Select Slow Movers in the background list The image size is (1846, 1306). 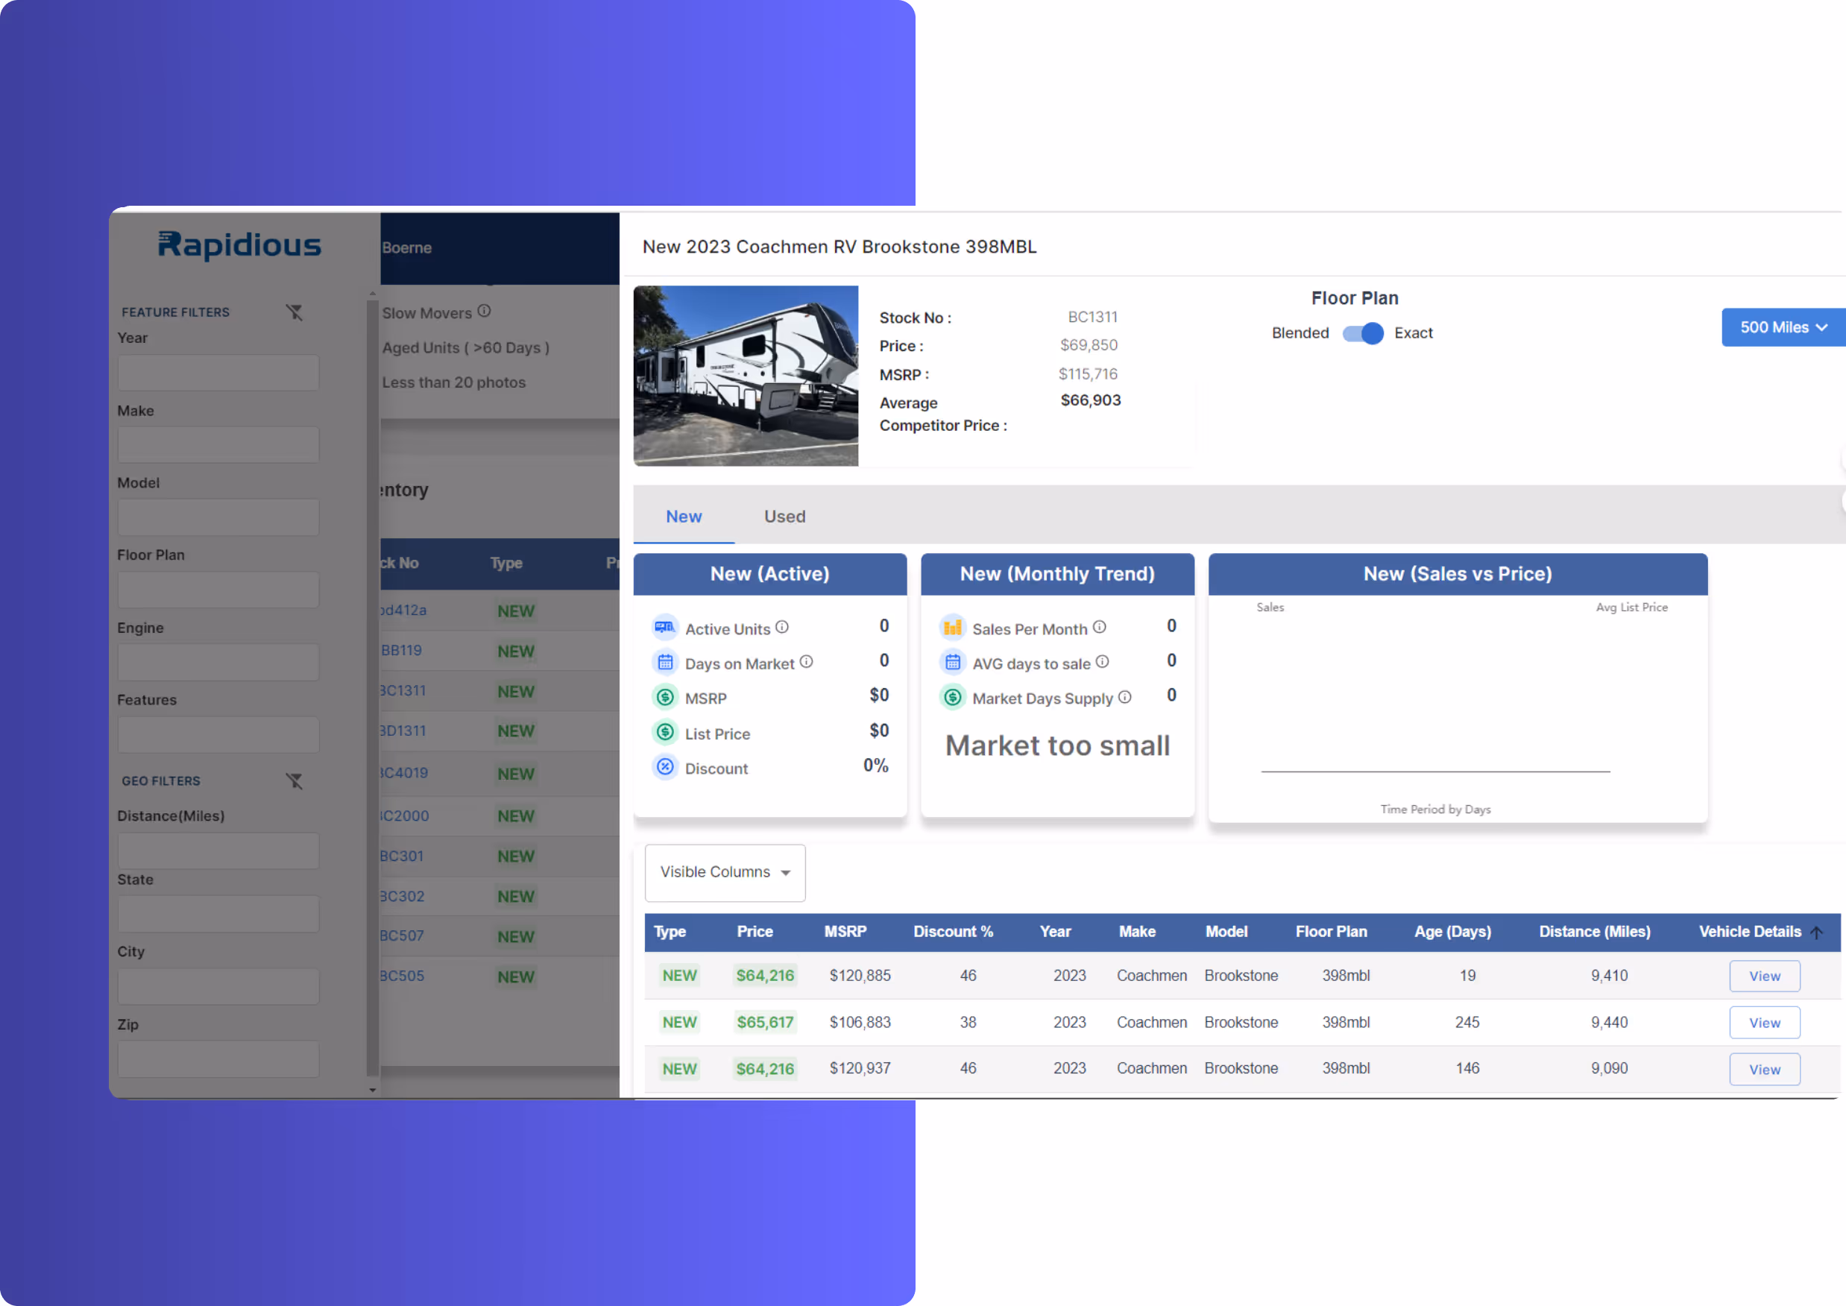[x=427, y=313]
